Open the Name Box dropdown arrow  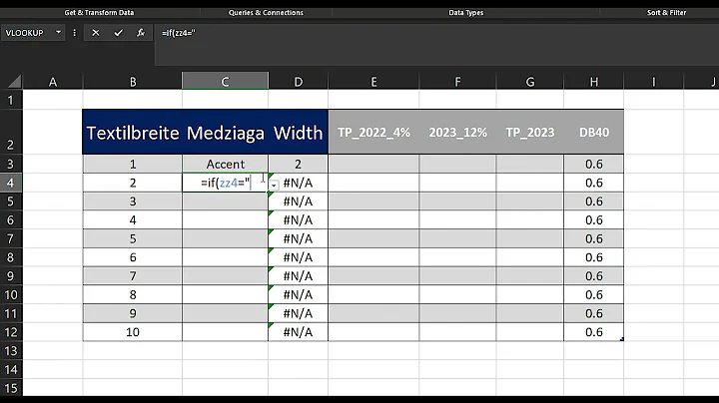(58, 33)
